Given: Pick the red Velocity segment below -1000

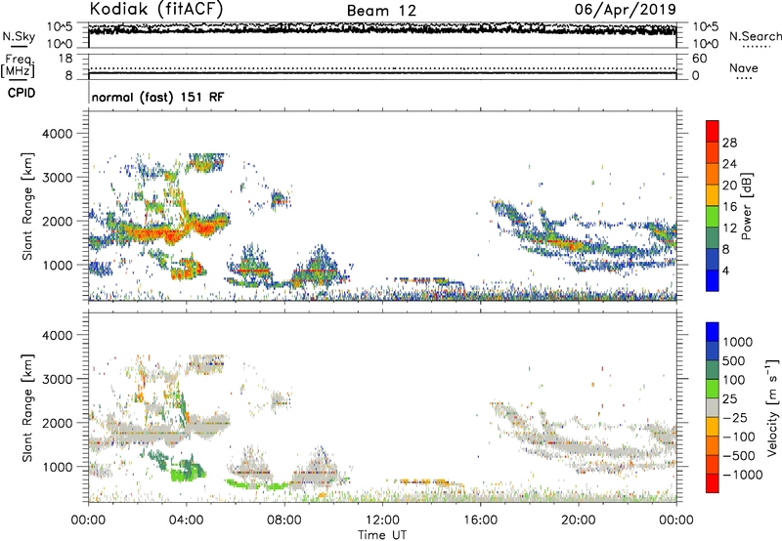Looking at the screenshot, I should (x=713, y=483).
